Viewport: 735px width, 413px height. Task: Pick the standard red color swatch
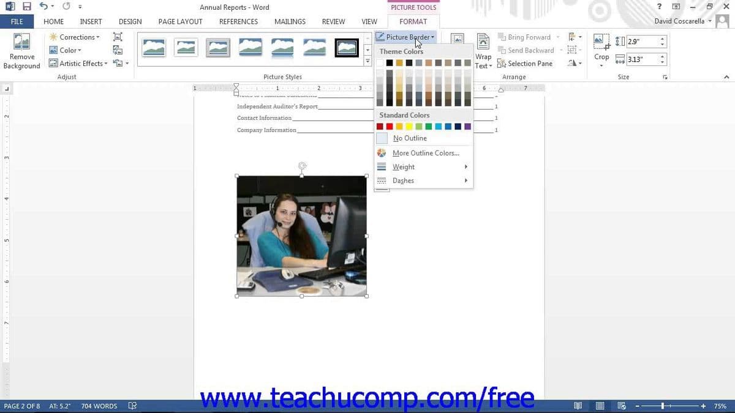coord(390,127)
